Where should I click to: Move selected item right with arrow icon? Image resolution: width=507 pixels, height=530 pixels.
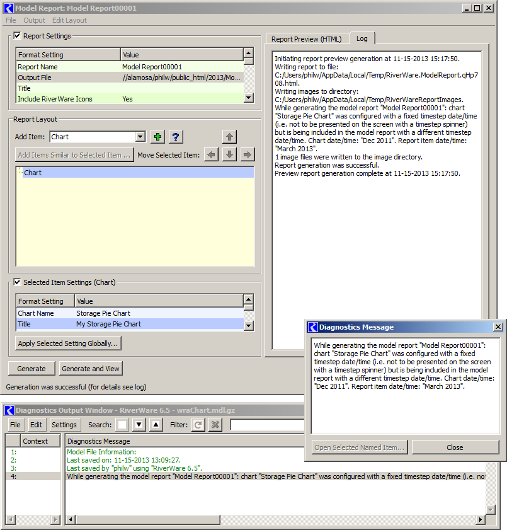point(248,155)
